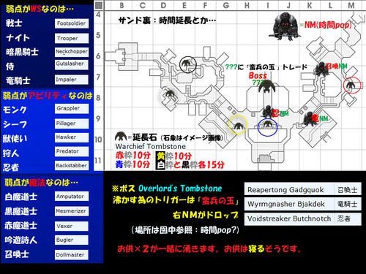Select column D header

[163, 5]
